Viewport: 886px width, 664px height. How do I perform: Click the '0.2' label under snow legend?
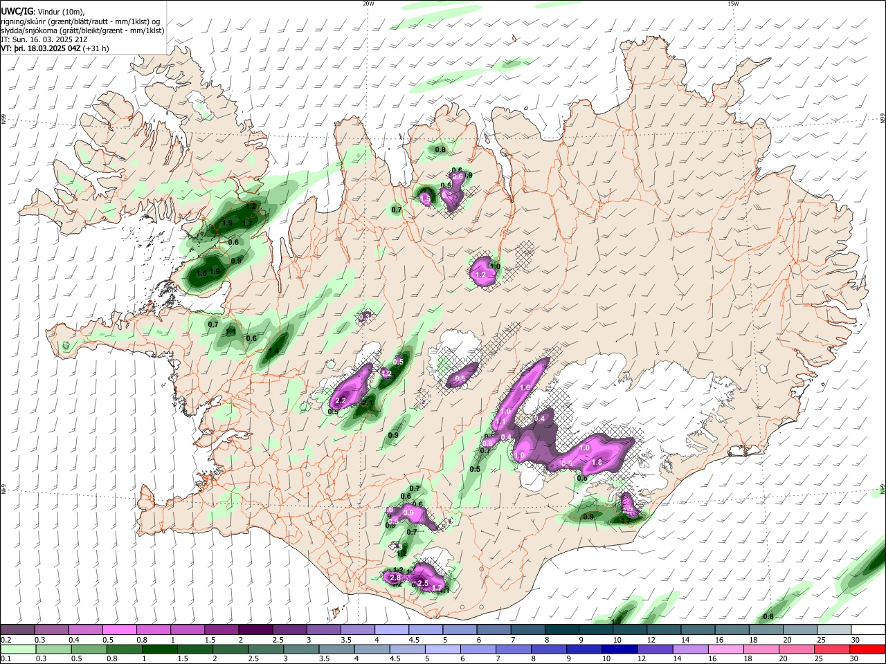coord(6,640)
